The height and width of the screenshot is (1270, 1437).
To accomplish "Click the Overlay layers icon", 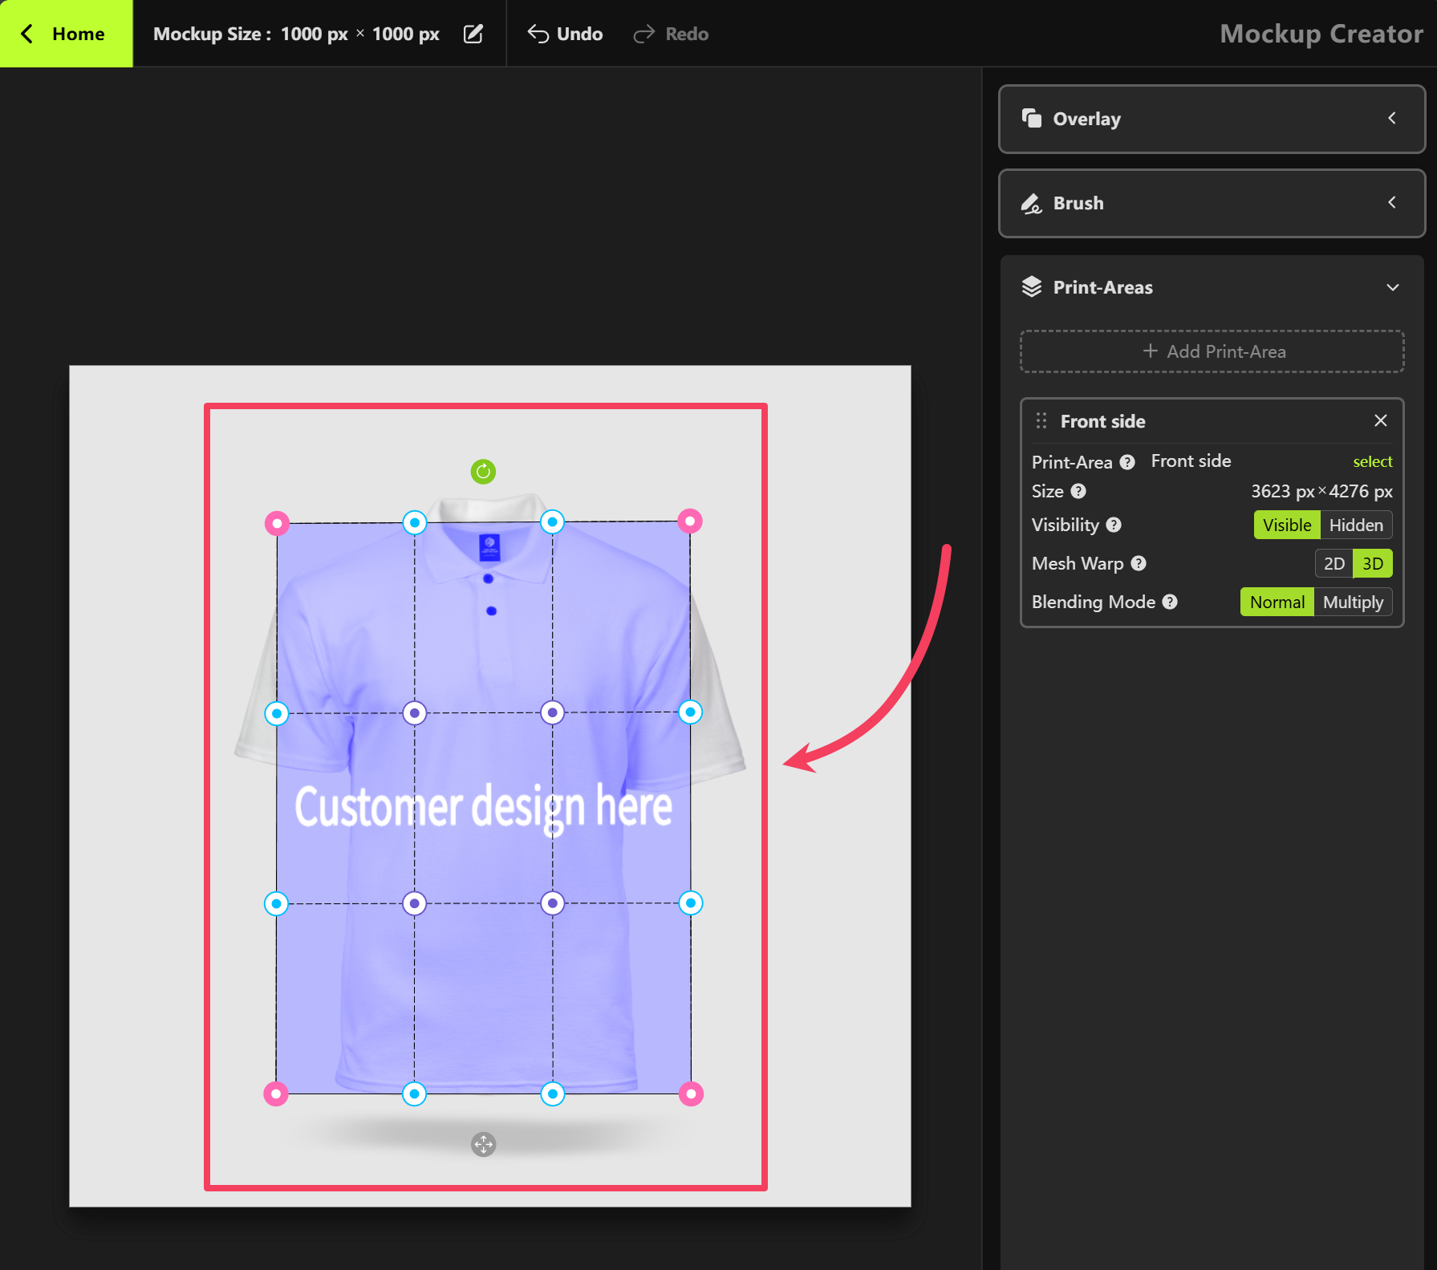I will [1032, 119].
